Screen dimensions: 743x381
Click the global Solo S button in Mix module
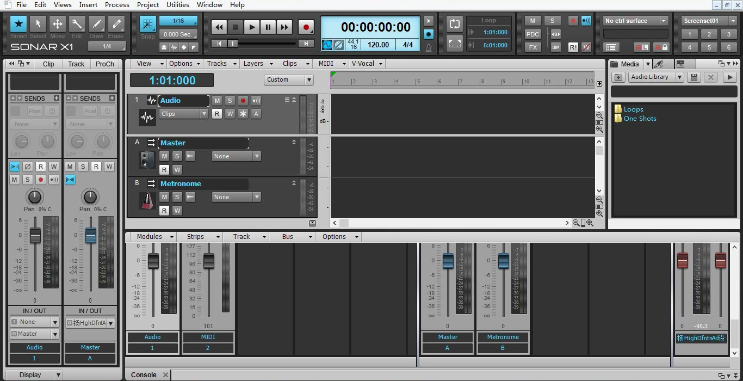tap(552, 21)
